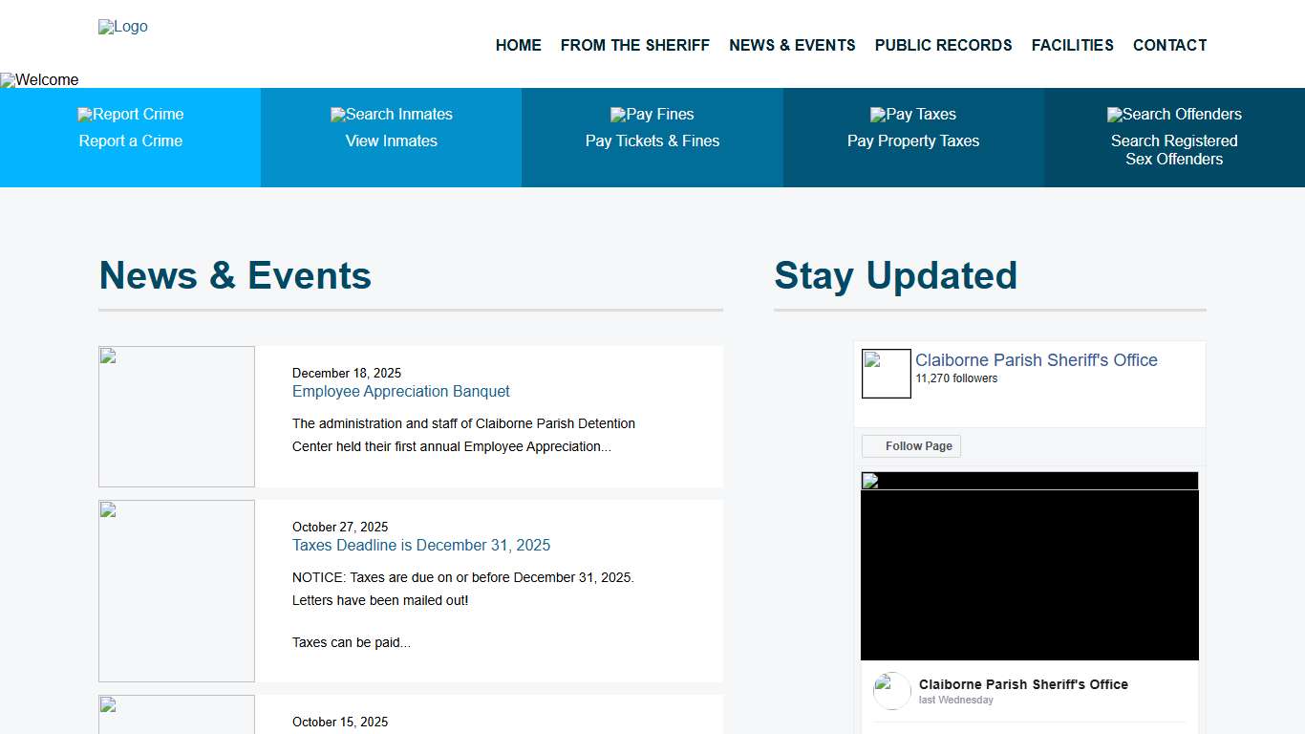1305x734 pixels.
Task: Click the post author avatar
Action: click(x=892, y=691)
